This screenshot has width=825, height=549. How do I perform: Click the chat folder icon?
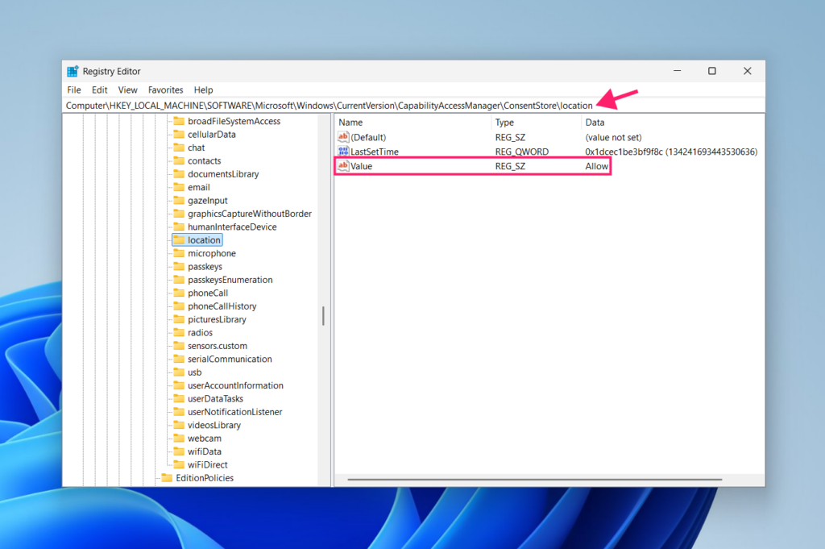[179, 148]
